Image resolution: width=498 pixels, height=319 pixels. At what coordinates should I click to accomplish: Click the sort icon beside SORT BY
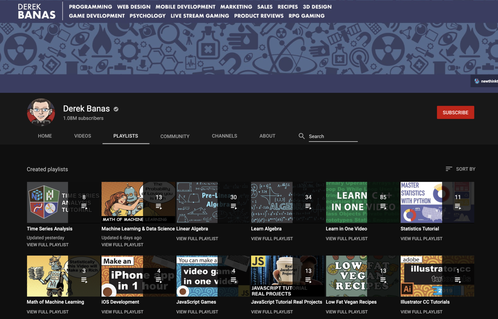click(x=448, y=169)
